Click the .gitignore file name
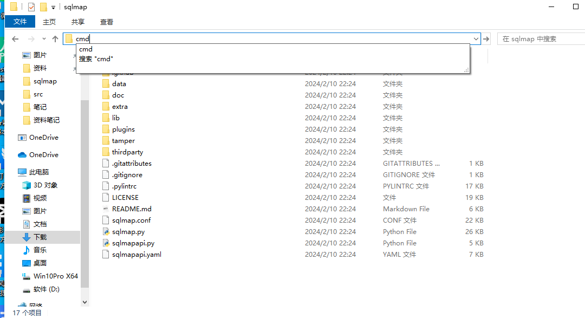This screenshot has width=585, height=318. (127, 175)
